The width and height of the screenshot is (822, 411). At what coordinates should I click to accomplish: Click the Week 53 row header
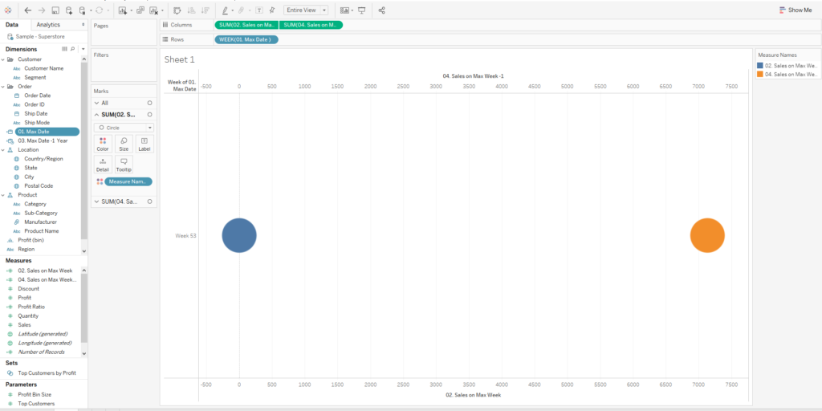tap(185, 236)
